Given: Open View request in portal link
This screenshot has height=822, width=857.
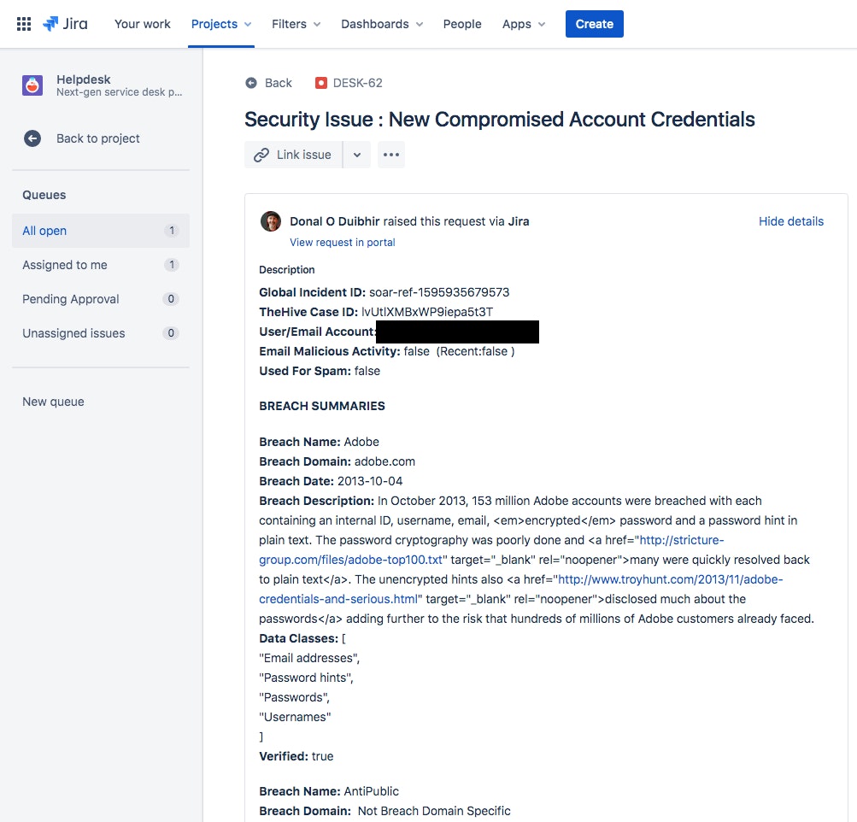Looking at the screenshot, I should pyautogui.click(x=342, y=242).
